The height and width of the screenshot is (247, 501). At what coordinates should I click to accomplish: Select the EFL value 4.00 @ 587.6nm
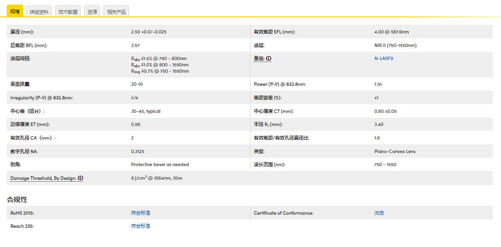(391, 32)
